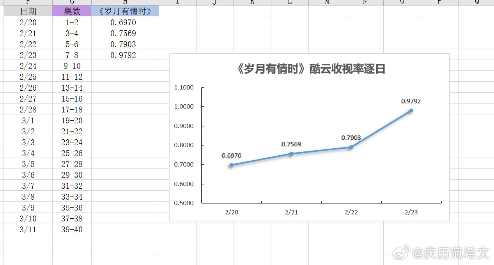
Task: Click episode cell 23-24
Action: [72, 142]
